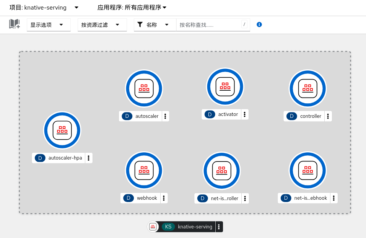The width and height of the screenshot is (366, 238).
Task: Open the quick start catalog book icon
Action: click(x=15, y=24)
